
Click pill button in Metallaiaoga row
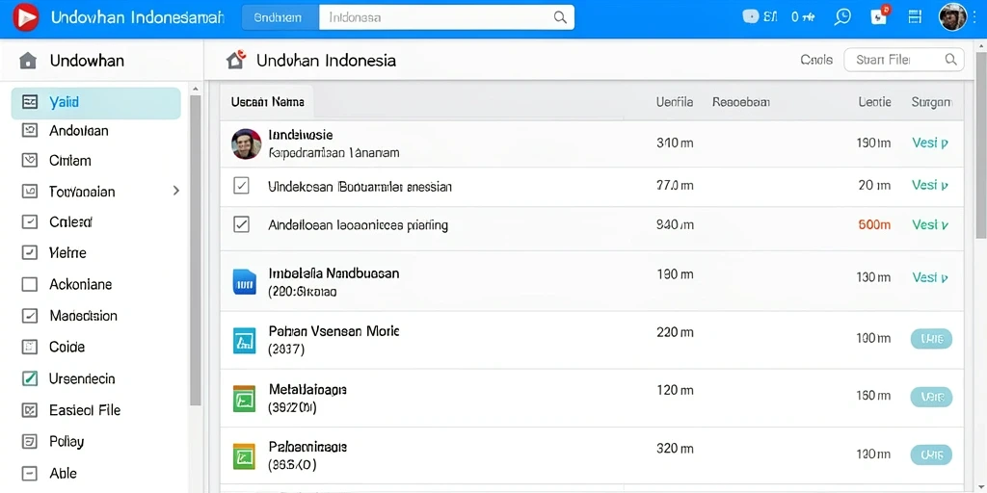point(931,397)
